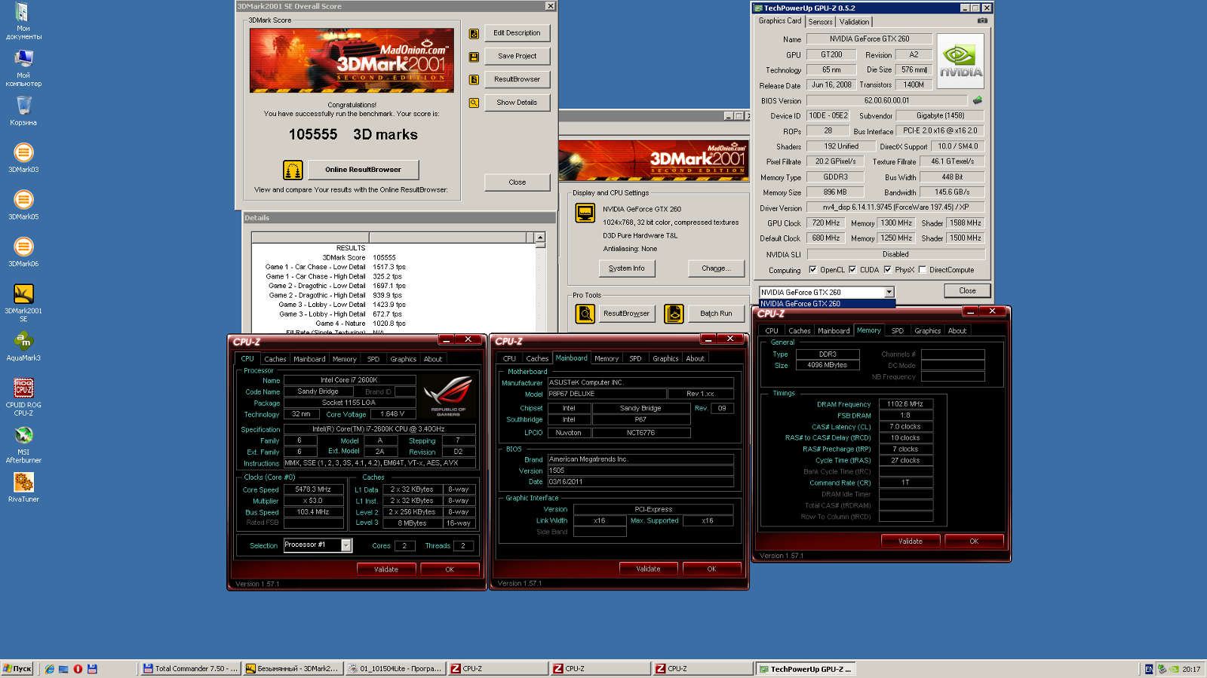Click the NVIDIA logo in GPU-Z

pos(960,61)
